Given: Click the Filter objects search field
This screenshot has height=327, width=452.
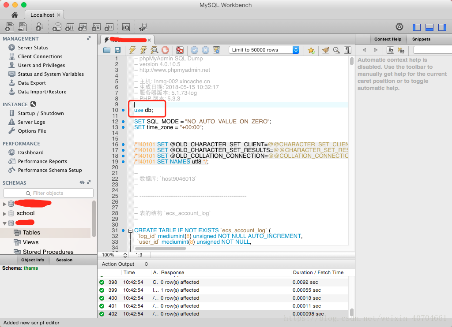Looking at the screenshot, I should click(49, 193).
